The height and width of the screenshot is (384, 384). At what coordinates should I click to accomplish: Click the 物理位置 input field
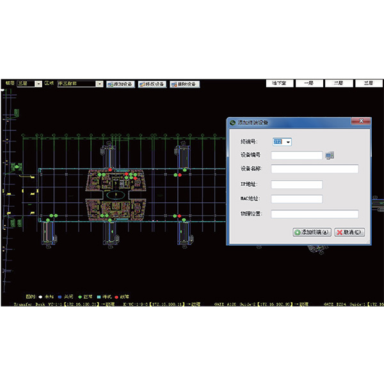click(x=314, y=214)
